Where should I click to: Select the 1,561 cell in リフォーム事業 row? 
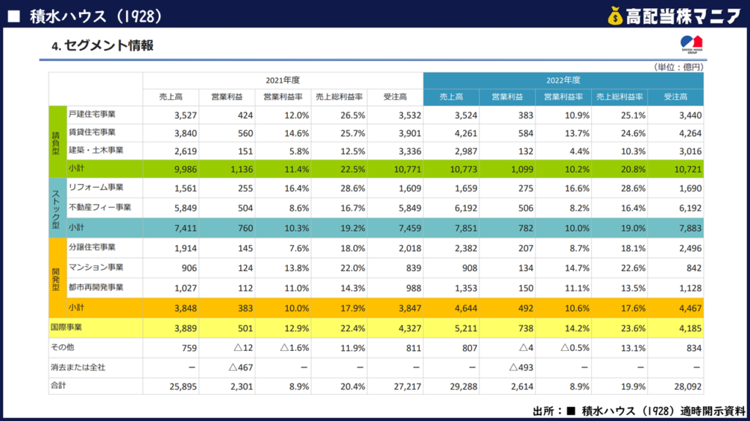click(x=185, y=189)
